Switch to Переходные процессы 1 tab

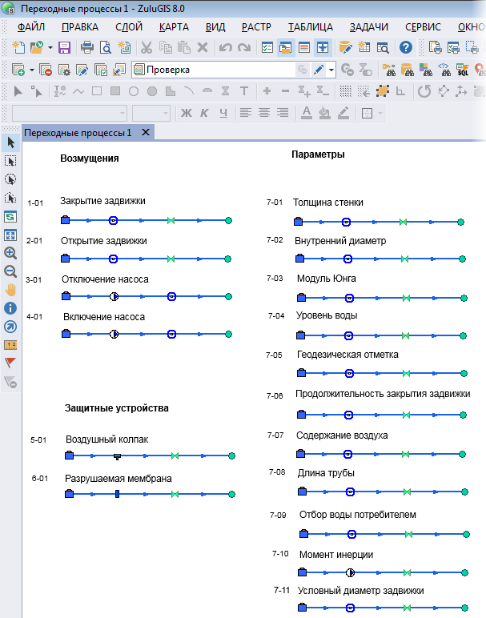tap(78, 133)
